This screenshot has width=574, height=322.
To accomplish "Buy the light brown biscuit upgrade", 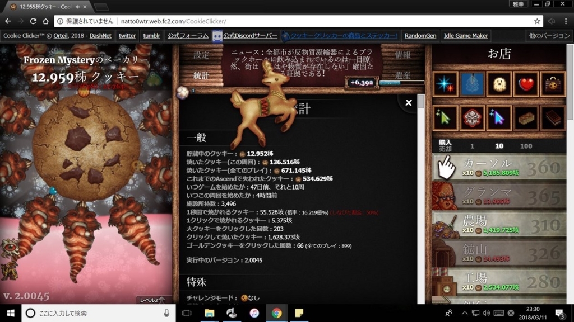I will tap(526, 117).
